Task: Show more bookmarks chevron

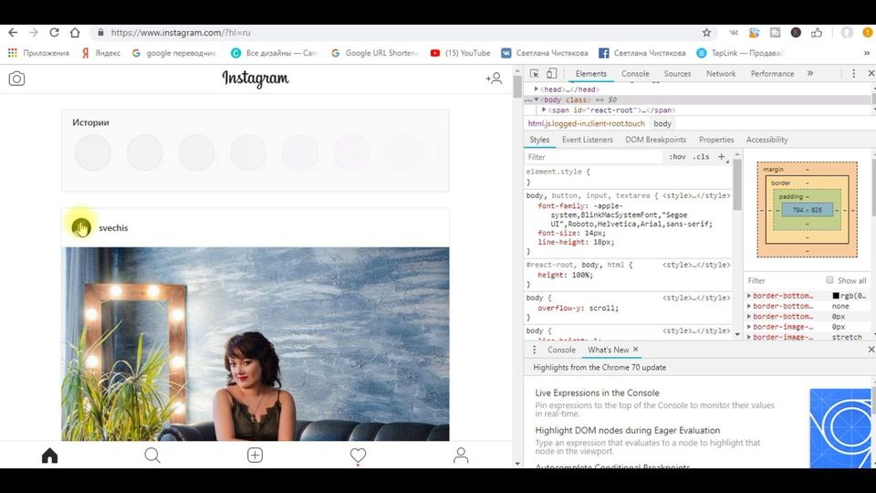Action: pos(867,53)
